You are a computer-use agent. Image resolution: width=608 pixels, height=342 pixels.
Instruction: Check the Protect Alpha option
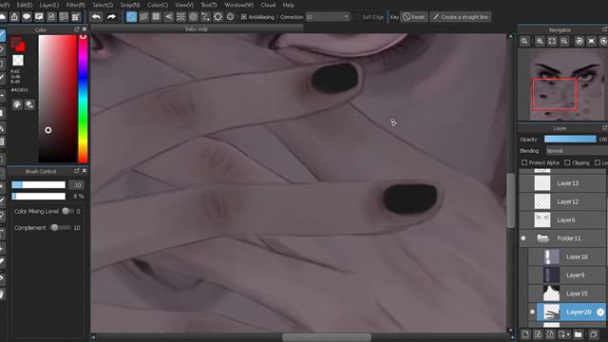pos(524,162)
